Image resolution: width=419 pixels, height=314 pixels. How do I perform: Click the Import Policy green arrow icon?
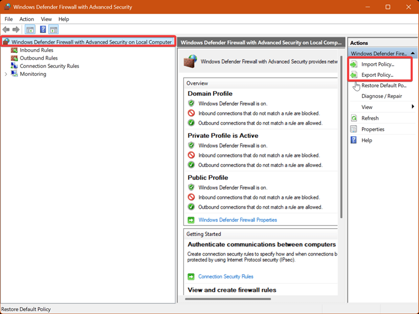coord(354,64)
